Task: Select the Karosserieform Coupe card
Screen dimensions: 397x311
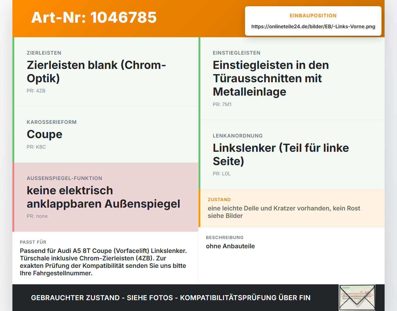Action: click(105, 134)
